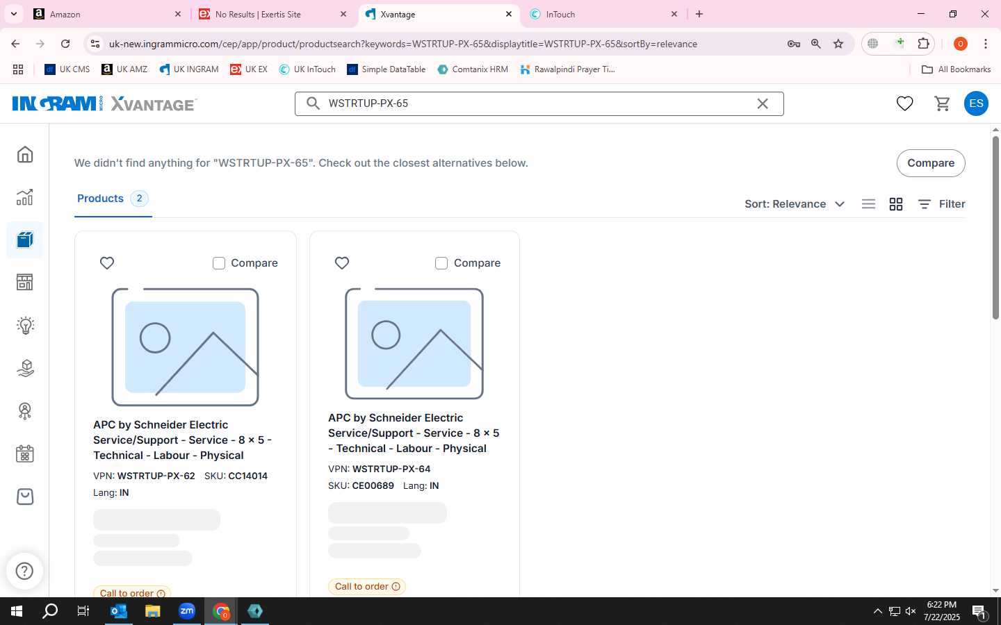This screenshot has height=625, width=1001.
Task: Open WSTRTUP-PX-64 product image thumbnail
Action: (x=414, y=343)
